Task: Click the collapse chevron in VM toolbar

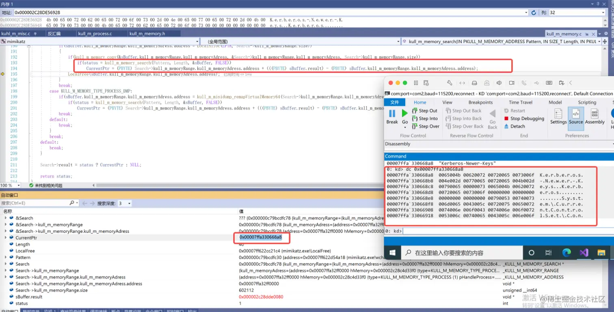Action: click(x=571, y=83)
